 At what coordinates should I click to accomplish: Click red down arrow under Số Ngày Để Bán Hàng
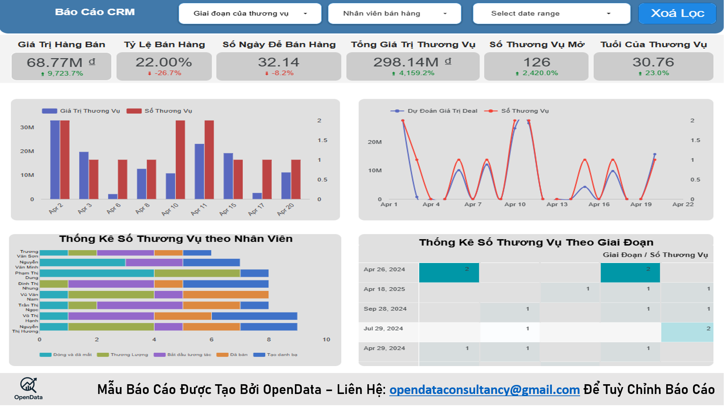(267, 73)
